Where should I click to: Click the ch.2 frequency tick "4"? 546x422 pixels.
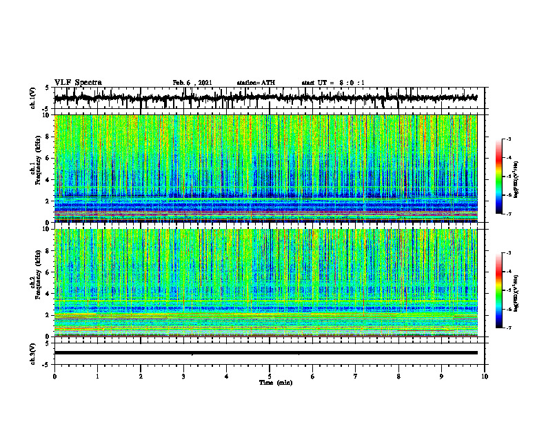tap(48, 294)
